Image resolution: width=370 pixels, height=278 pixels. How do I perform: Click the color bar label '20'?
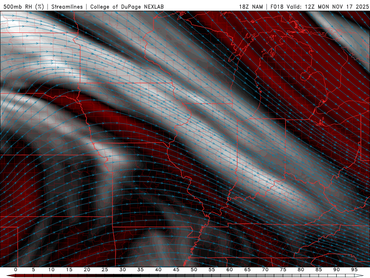pyautogui.click(x=87, y=270)
